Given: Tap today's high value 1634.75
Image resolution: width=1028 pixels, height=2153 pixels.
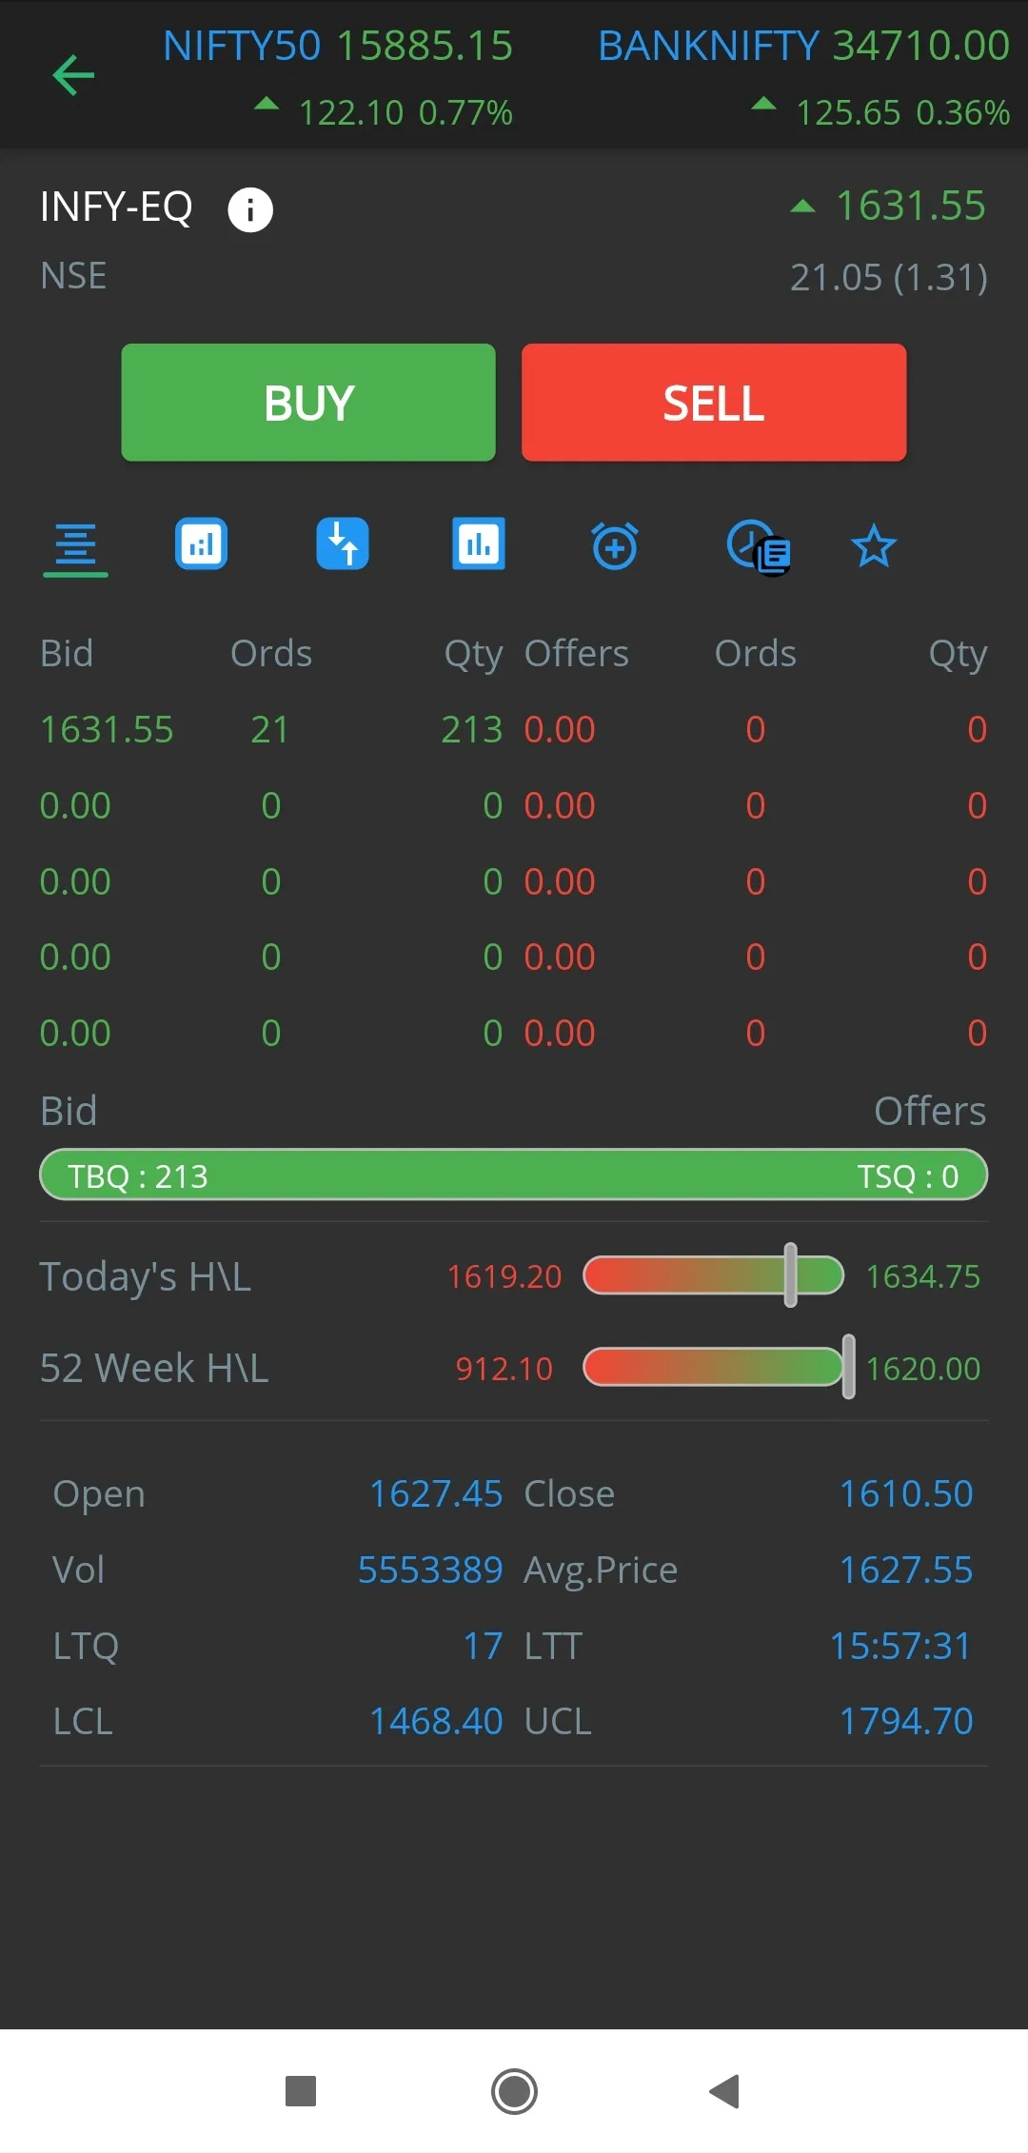Looking at the screenshot, I should click(x=923, y=1276).
